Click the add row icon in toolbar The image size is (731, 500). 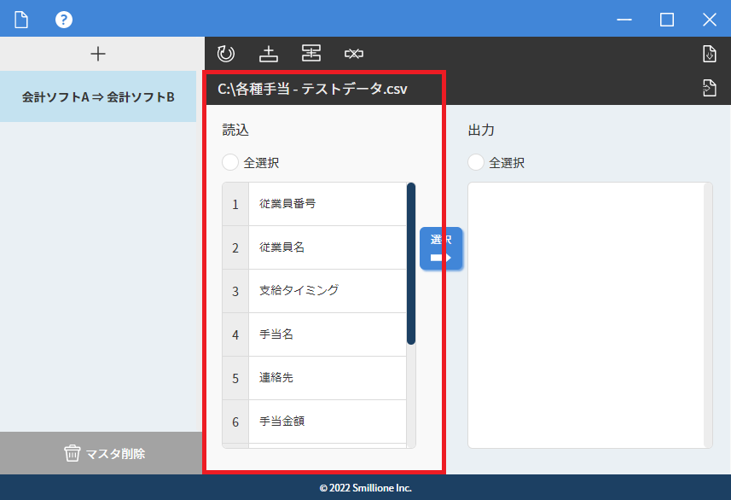tap(269, 54)
